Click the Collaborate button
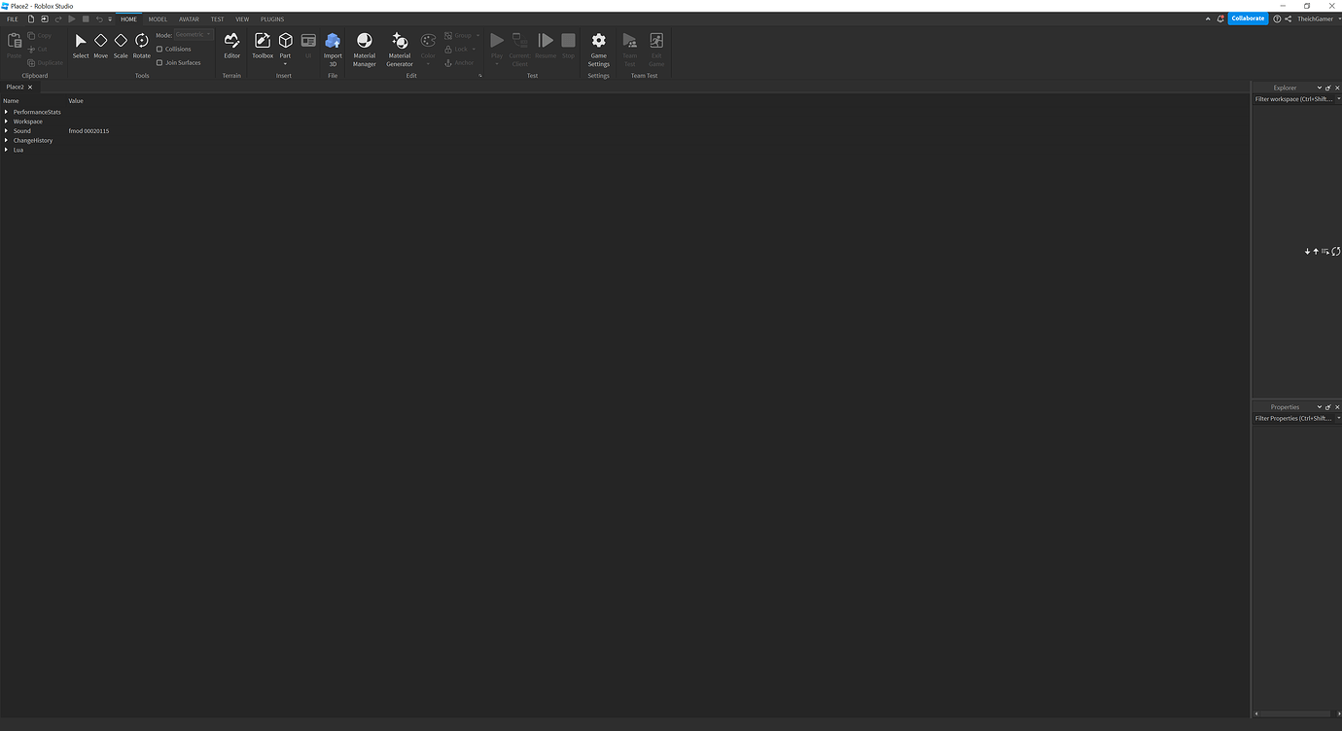Viewport: 1342px width, 731px height. 1248,18
